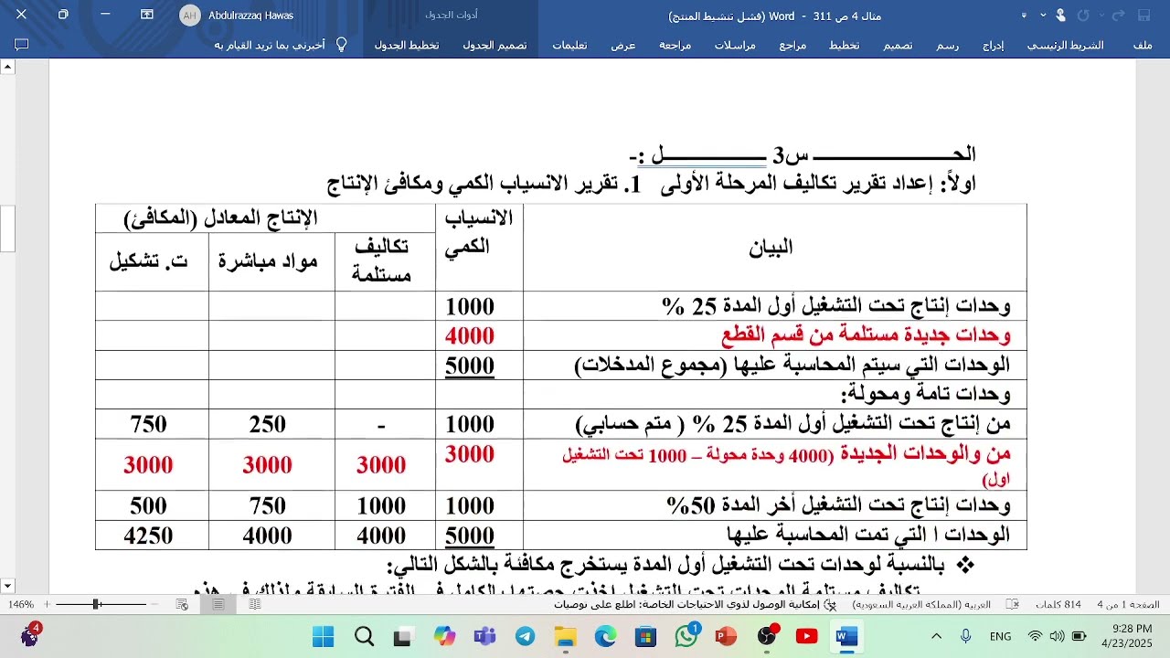Click word count '814 كلمات'

coord(1058,605)
